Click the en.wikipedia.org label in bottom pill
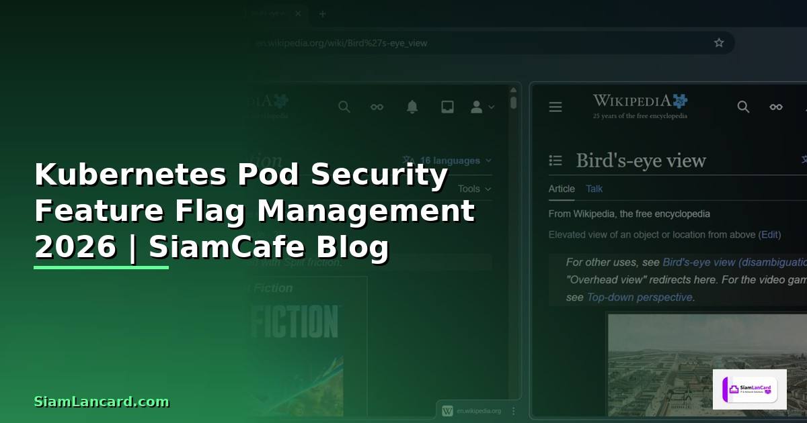This screenshot has height=423, width=807. [479, 411]
